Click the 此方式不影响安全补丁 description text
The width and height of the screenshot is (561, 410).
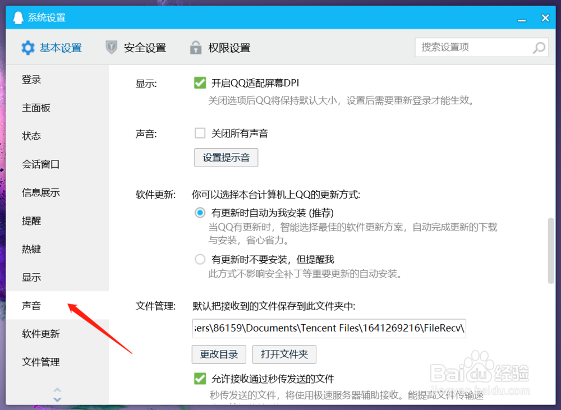click(306, 274)
